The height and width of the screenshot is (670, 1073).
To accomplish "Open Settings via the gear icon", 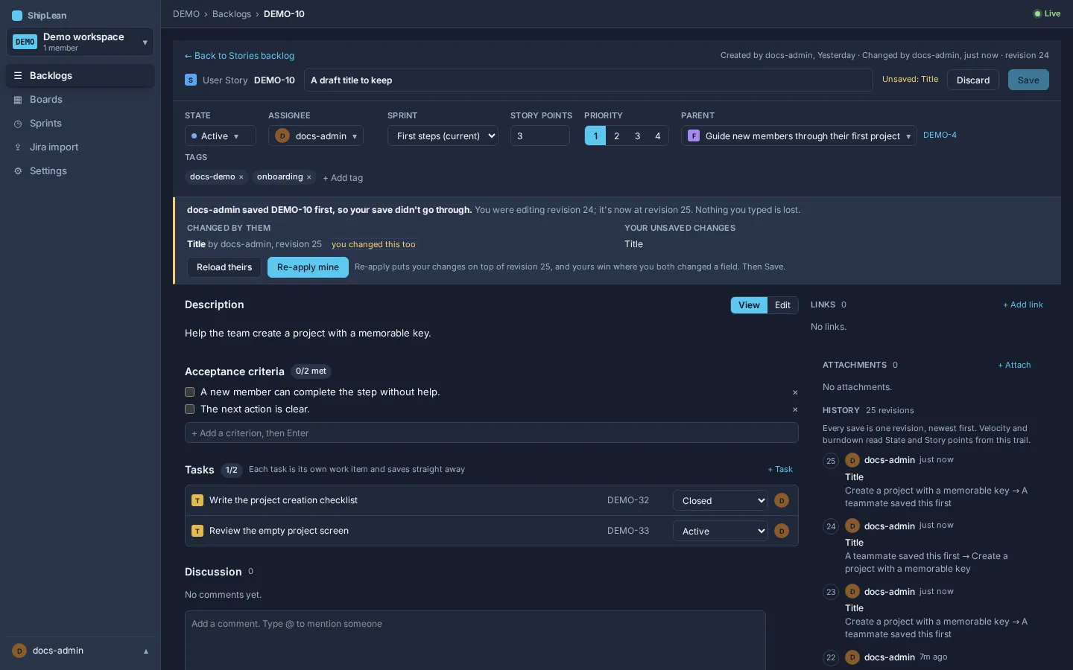I will pyautogui.click(x=18, y=171).
